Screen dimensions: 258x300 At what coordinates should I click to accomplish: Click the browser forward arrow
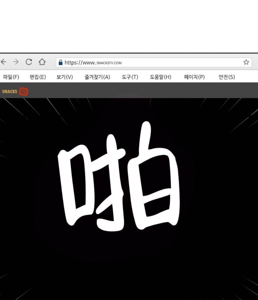(x=16, y=62)
